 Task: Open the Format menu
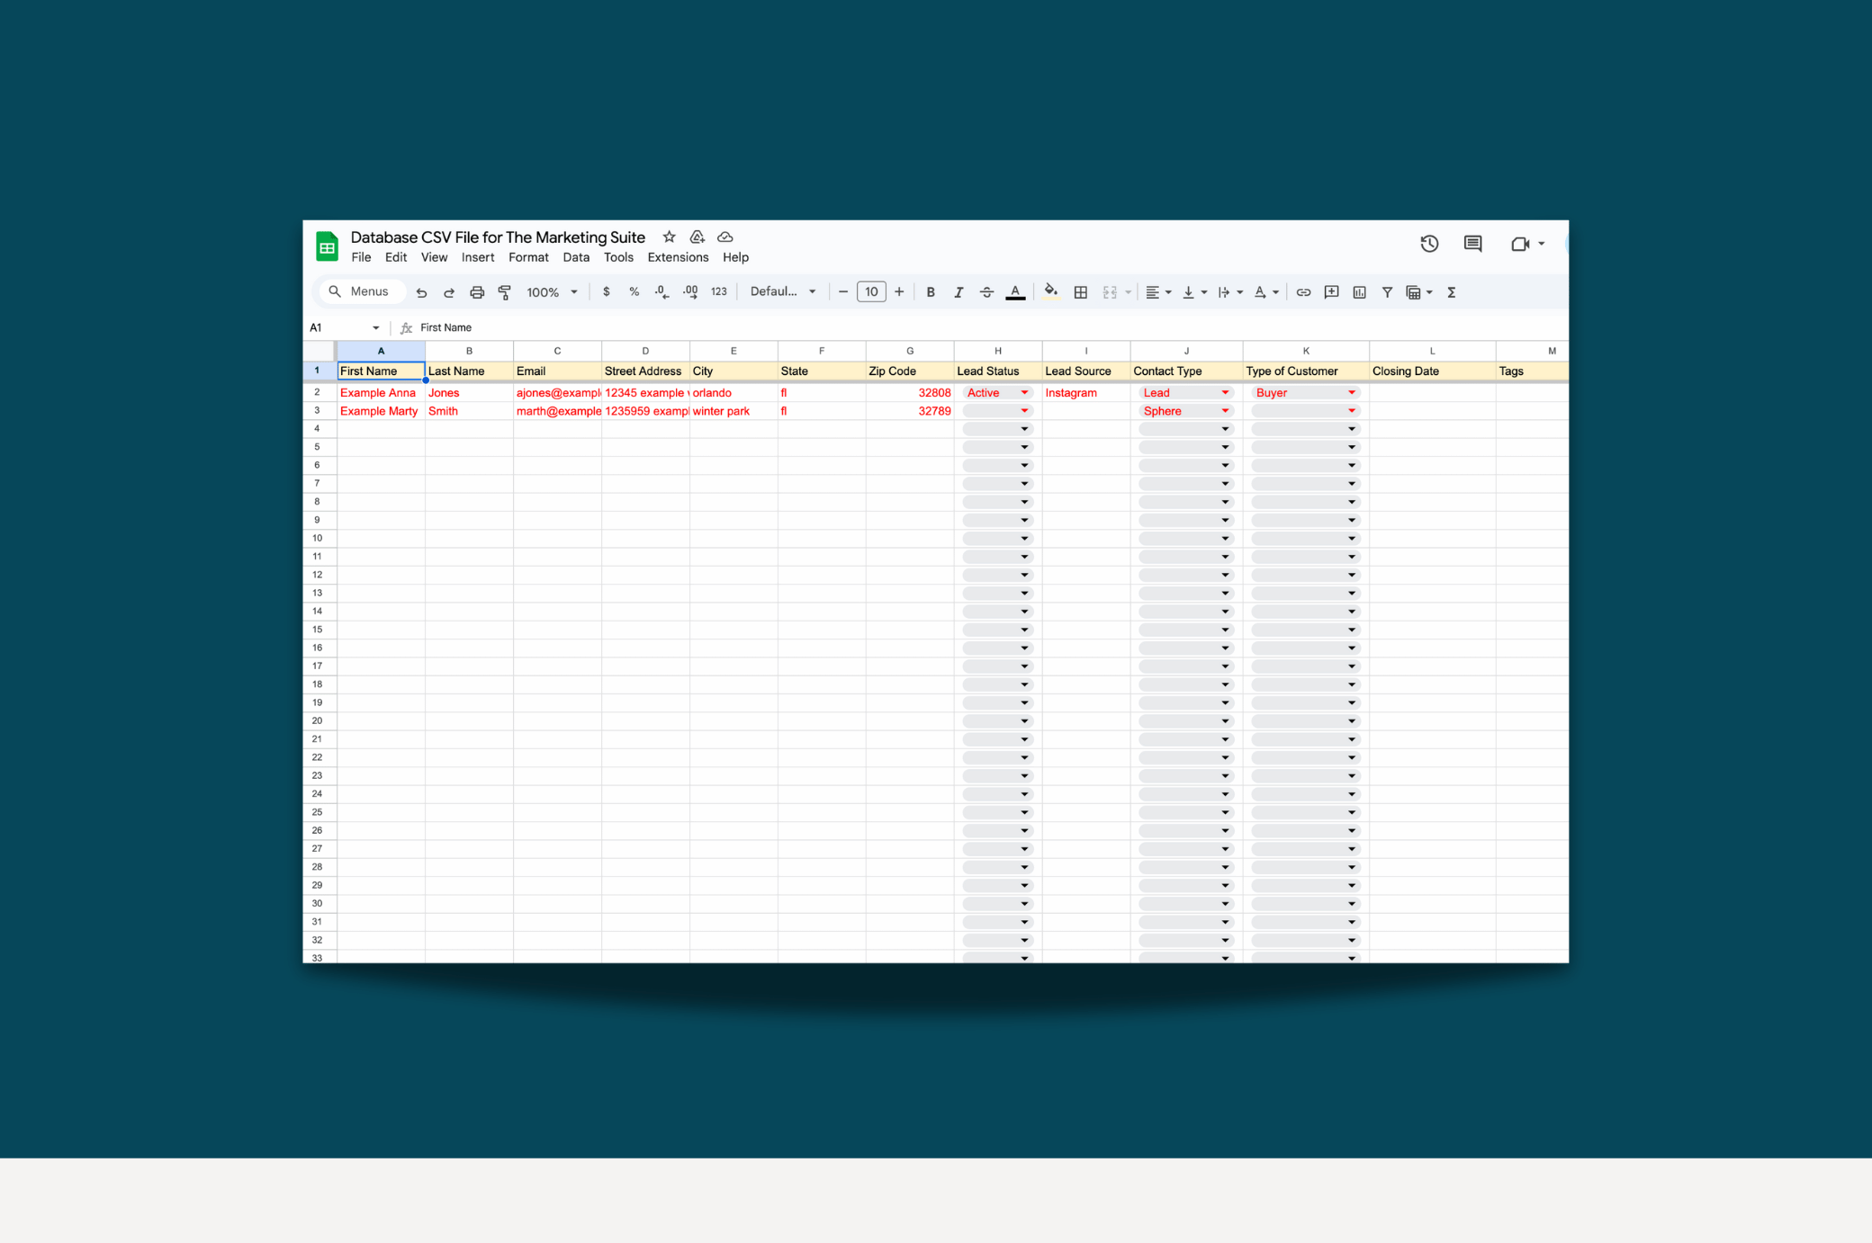click(x=528, y=258)
